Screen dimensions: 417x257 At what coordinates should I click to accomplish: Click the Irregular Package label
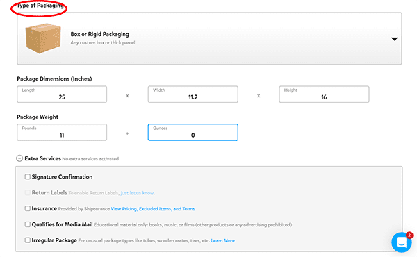pyautogui.click(x=54, y=240)
